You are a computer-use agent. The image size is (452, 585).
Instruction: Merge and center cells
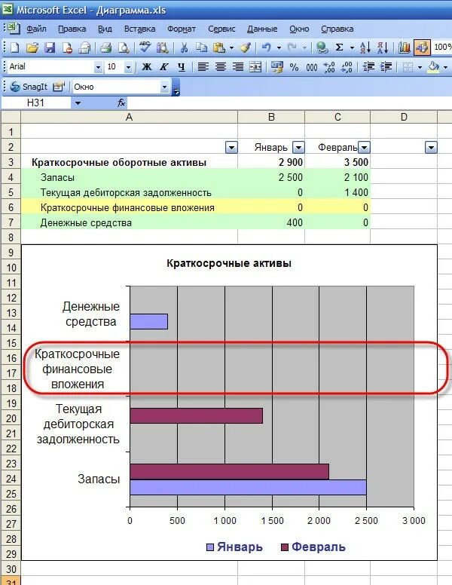tap(255, 67)
